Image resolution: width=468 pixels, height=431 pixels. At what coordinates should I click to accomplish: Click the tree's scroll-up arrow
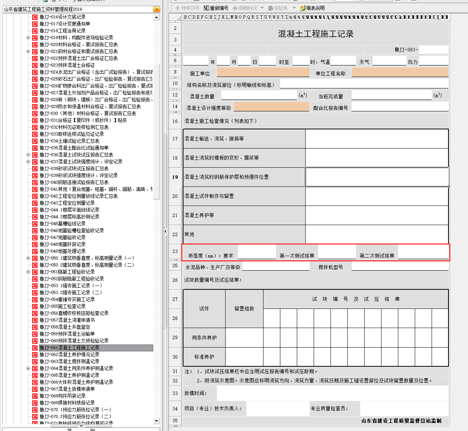(156, 17)
